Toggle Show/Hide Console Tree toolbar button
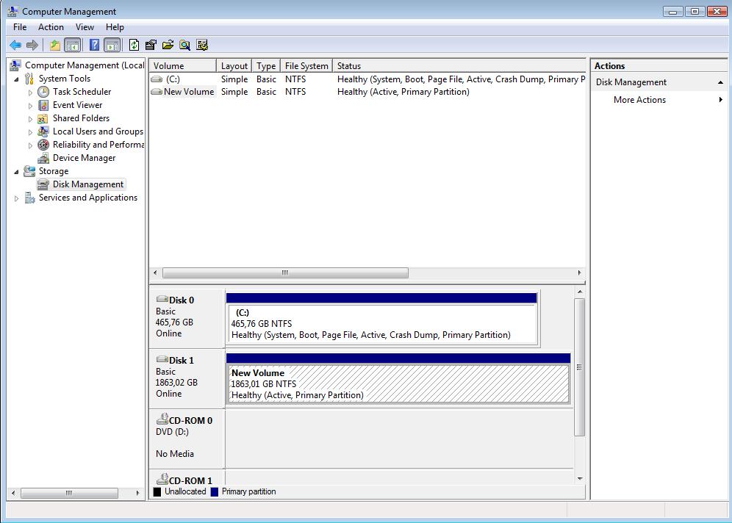The image size is (732, 523). 72,46
